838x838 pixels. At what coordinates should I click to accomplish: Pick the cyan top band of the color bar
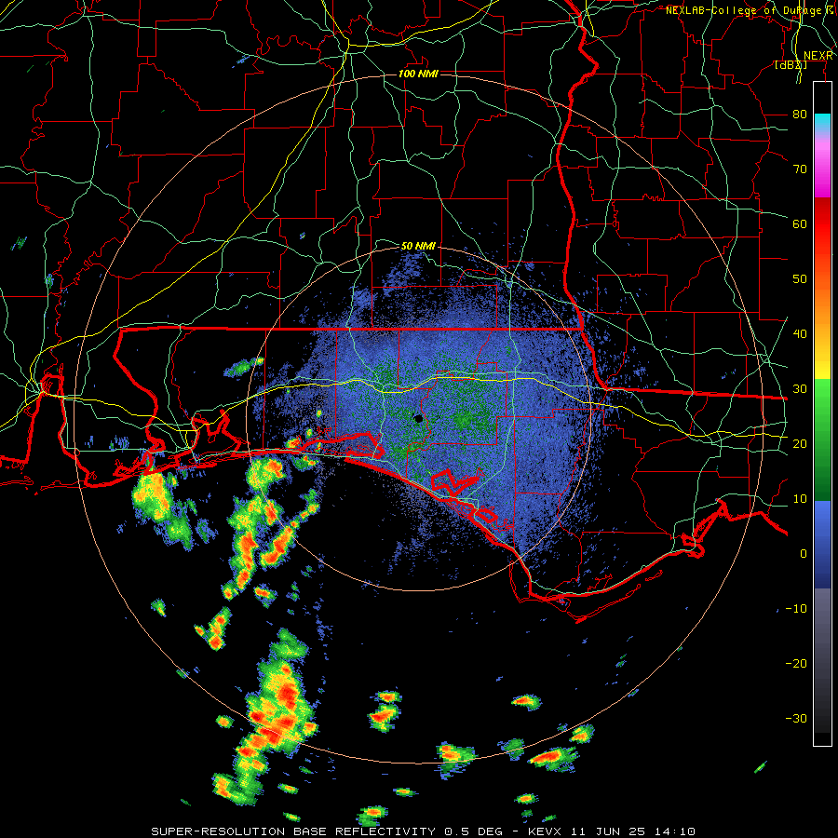pos(822,123)
